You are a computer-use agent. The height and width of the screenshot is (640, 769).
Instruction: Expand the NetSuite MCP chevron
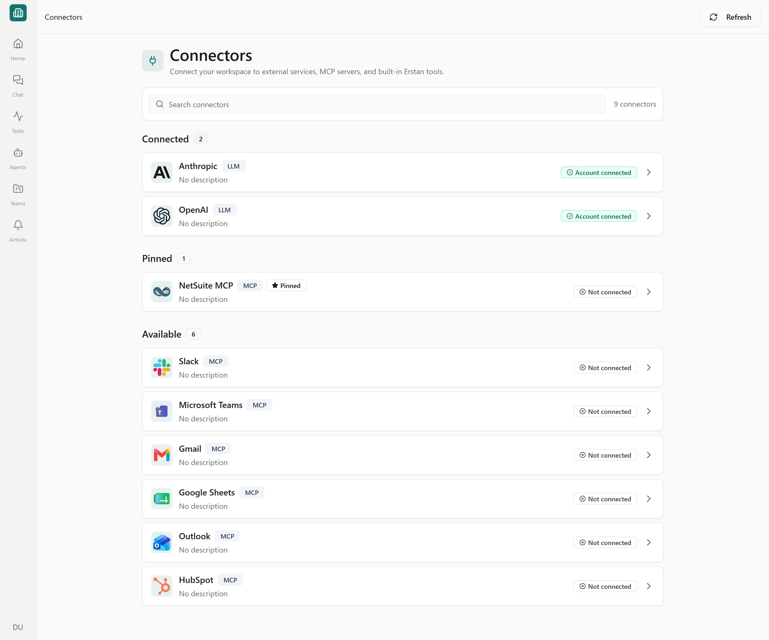click(649, 292)
